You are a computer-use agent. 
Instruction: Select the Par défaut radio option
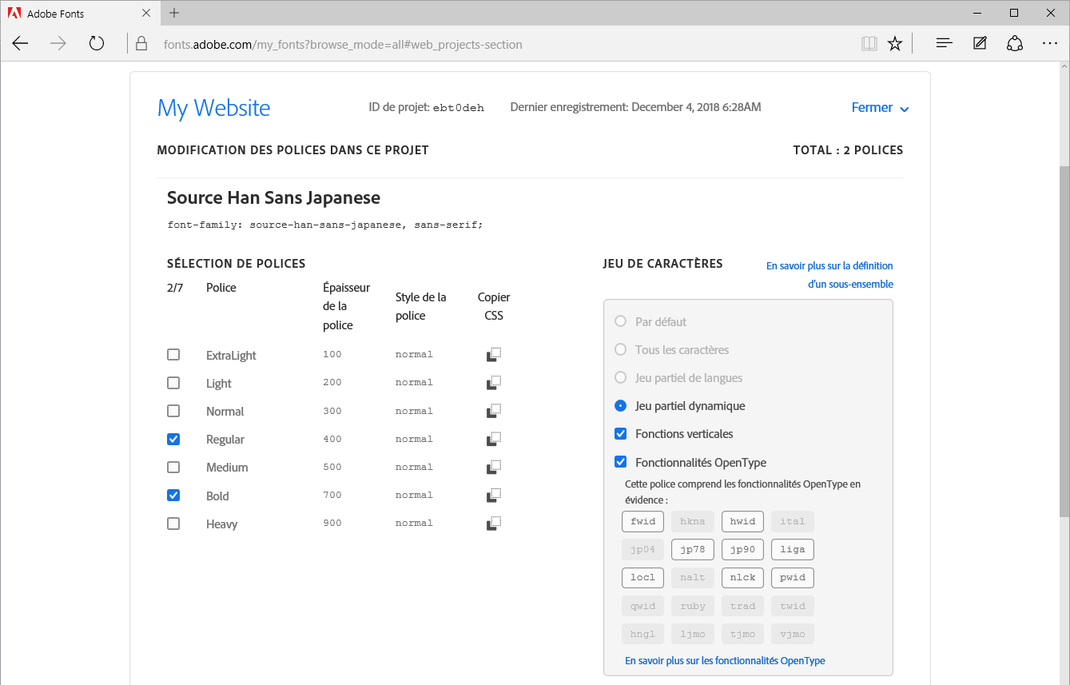(x=620, y=321)
